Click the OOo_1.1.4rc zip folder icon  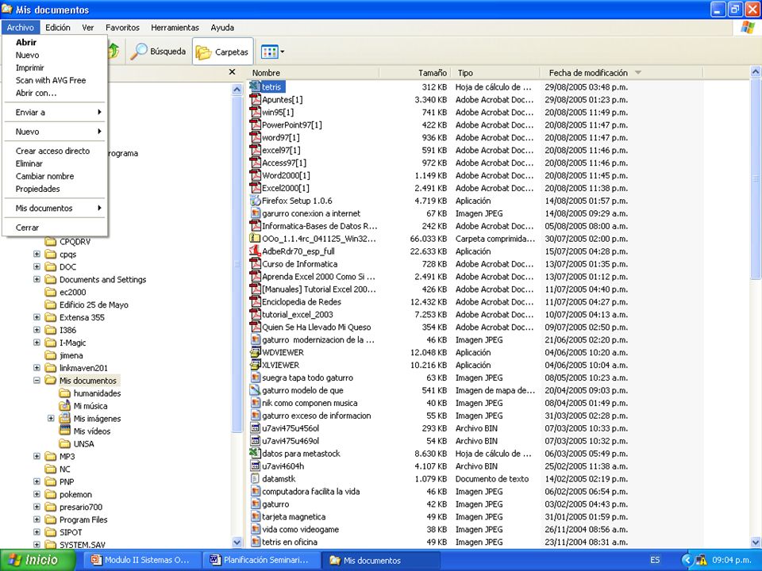[x=255, y=239]
